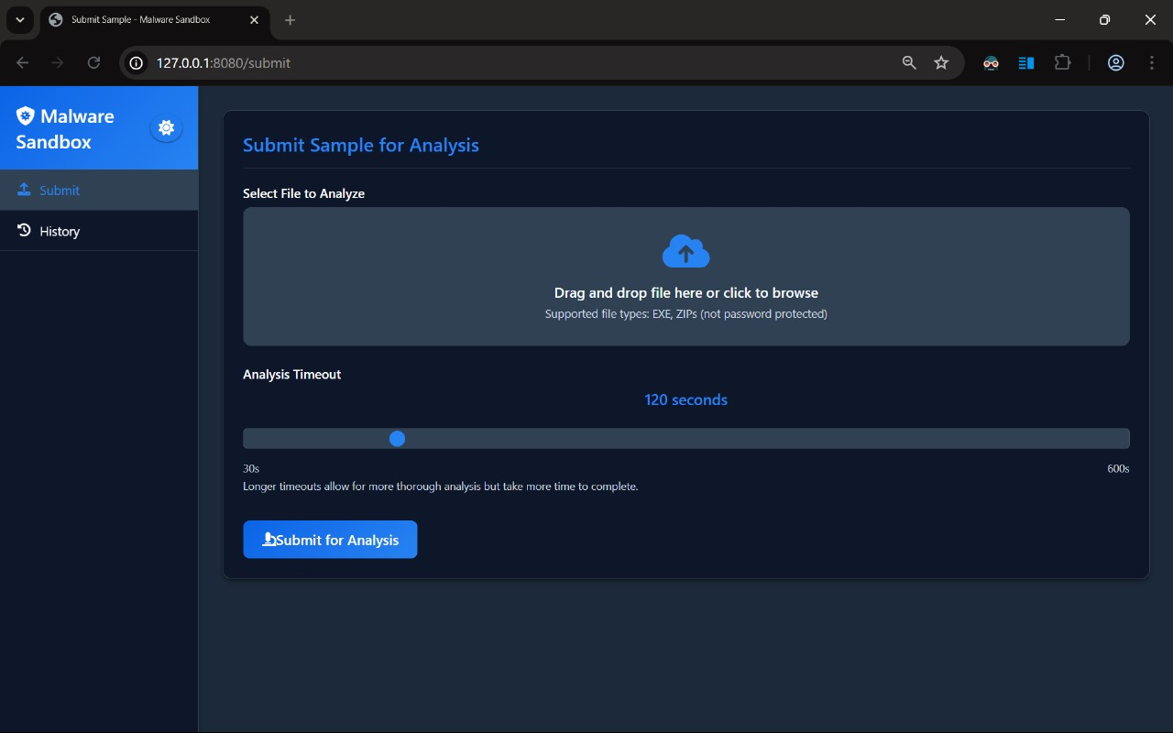Restore down the browser window
Image resolution: width=1173 pixels, height=733 pixels.
pos(1105,20)
